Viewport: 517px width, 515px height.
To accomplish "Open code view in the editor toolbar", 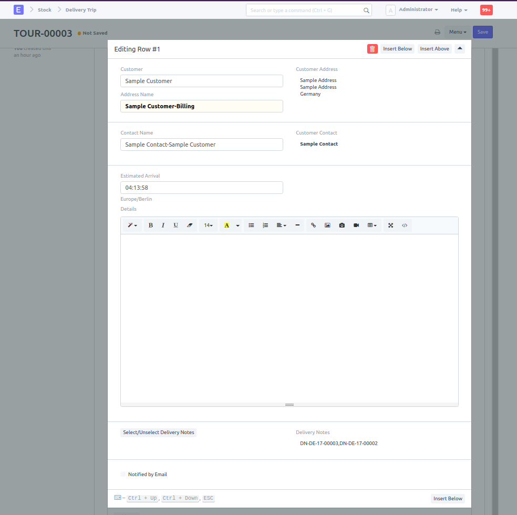I will tap(405, 225).
